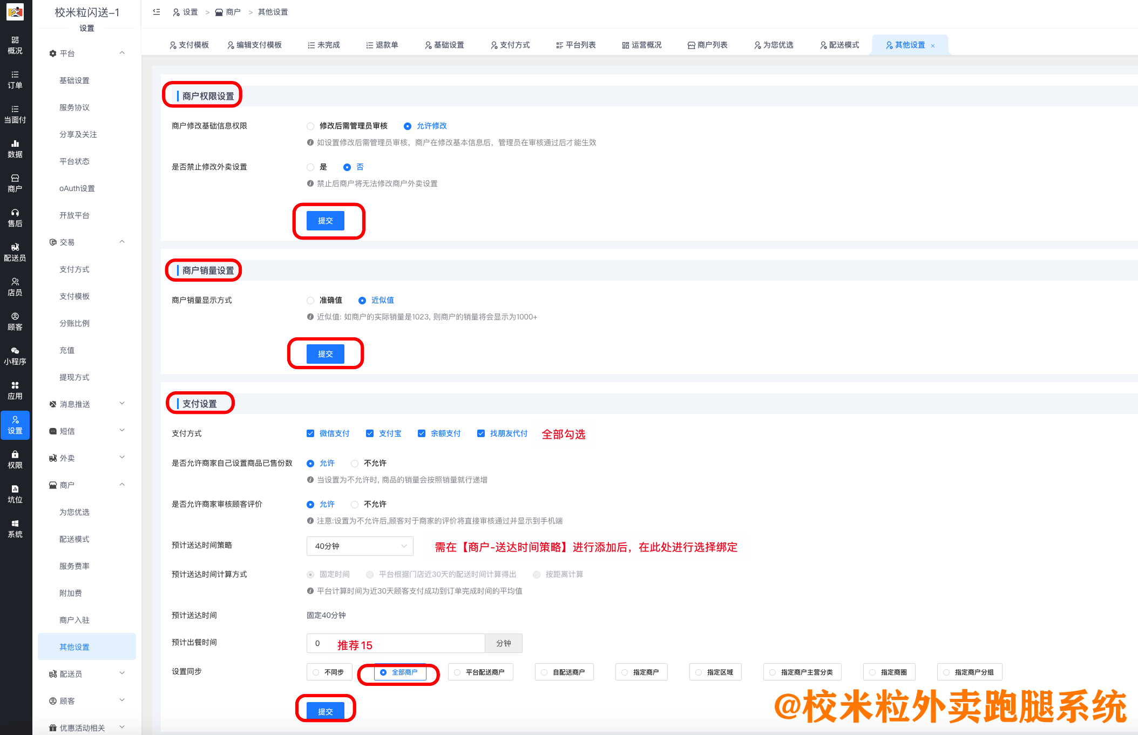The width and height of the screenshot is (1138, 735).
Task: Select the 商户 merchant store sidebar icon
Action: (x=15, y=183)
